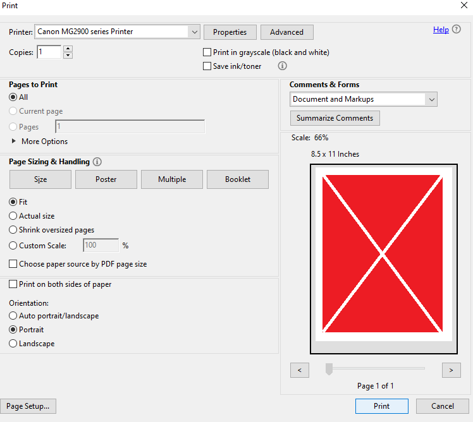Image resolution: width=473 pixels, height=422 pixels.
Task: Check Choose paper source by PDF page size
Action: pyautogui.click(x=13, y=264)
